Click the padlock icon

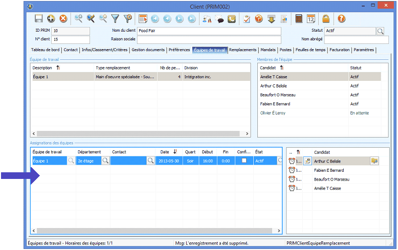[325, 19]
